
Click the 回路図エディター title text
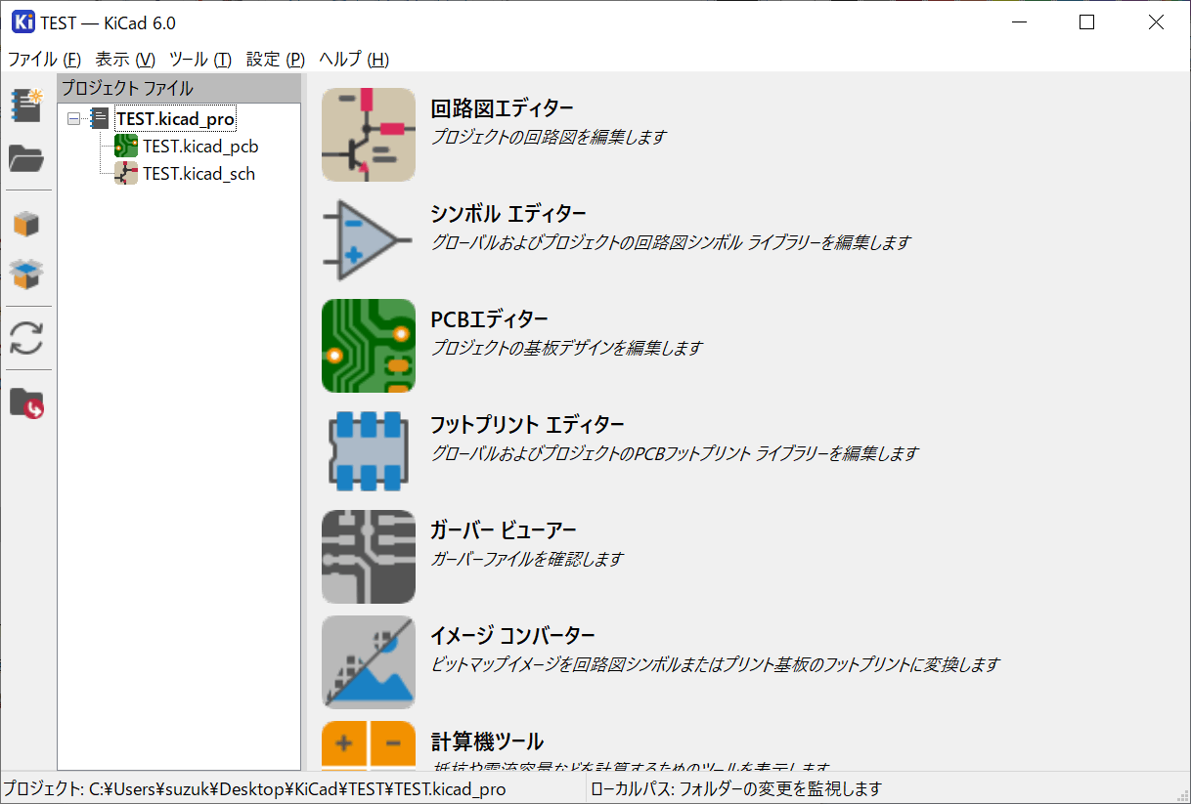[502, 108]
